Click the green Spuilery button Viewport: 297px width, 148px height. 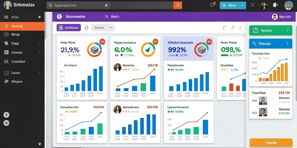271,30
